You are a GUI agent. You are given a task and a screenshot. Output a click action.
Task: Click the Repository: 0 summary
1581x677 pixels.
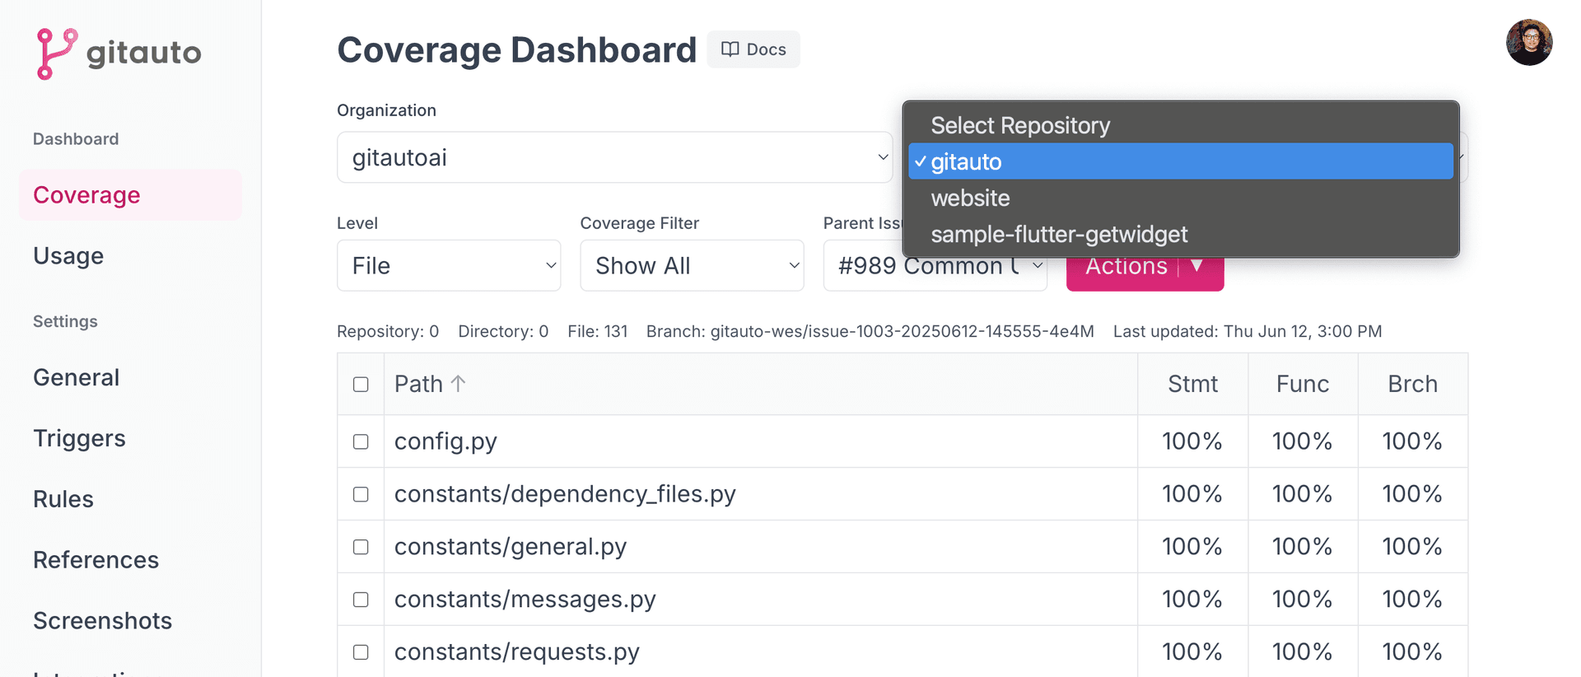click(x=388, y=331)
